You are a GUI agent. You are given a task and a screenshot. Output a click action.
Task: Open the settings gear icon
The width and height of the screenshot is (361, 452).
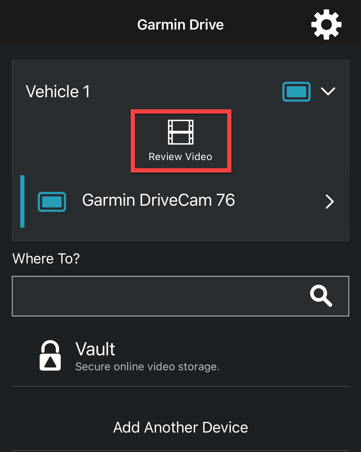[326, 25]
